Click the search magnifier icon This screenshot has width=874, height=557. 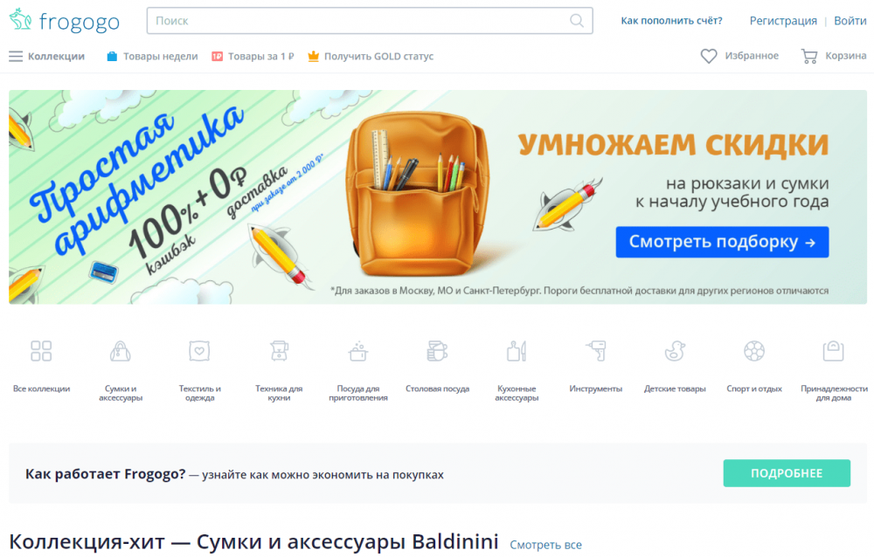pos(577,21)
